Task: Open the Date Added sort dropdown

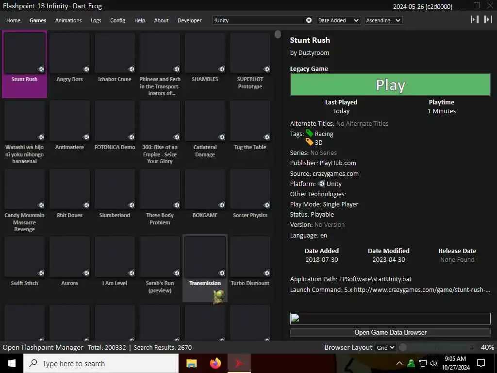Action: [x=338, y=20]
